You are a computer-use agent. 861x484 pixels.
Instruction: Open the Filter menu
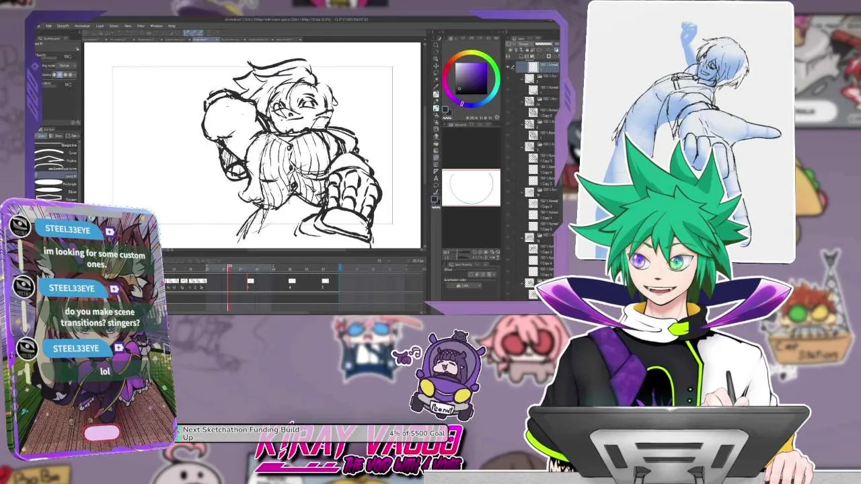141,26
